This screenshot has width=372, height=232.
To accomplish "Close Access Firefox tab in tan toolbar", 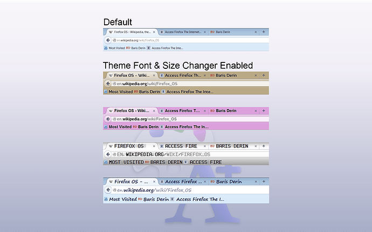I will click(205, 75).
